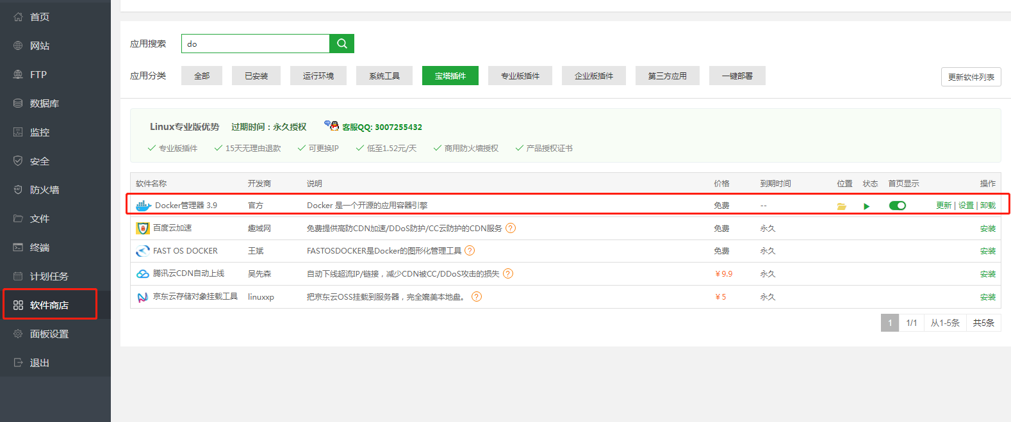
Task: Click the Docker whale icon
Action: point(144,206)
